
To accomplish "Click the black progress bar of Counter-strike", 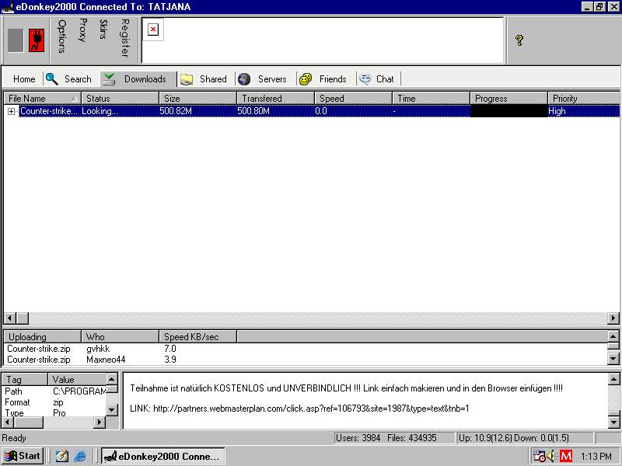I will 509,111.
